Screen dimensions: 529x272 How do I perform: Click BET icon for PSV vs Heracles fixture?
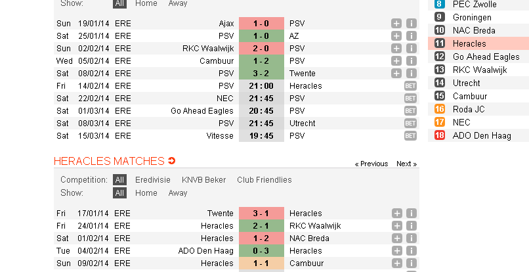pos(410,86)
